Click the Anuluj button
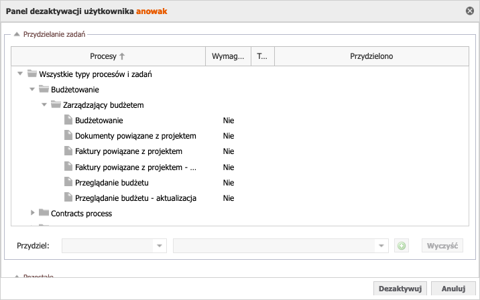The width and height of the screenshot is (480, 300). click(x=453, y=289)
